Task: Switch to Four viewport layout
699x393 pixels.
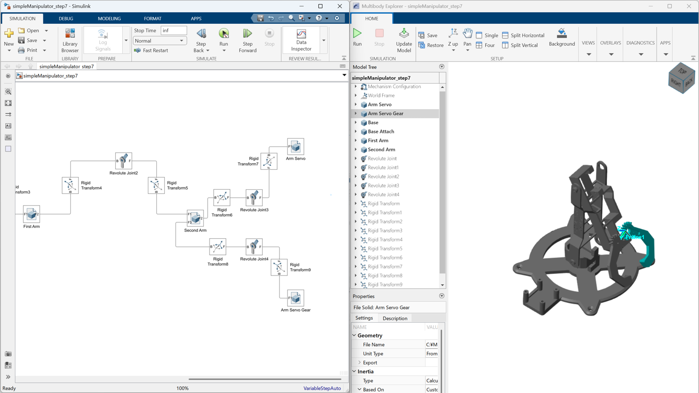Action: click(485, 45)
